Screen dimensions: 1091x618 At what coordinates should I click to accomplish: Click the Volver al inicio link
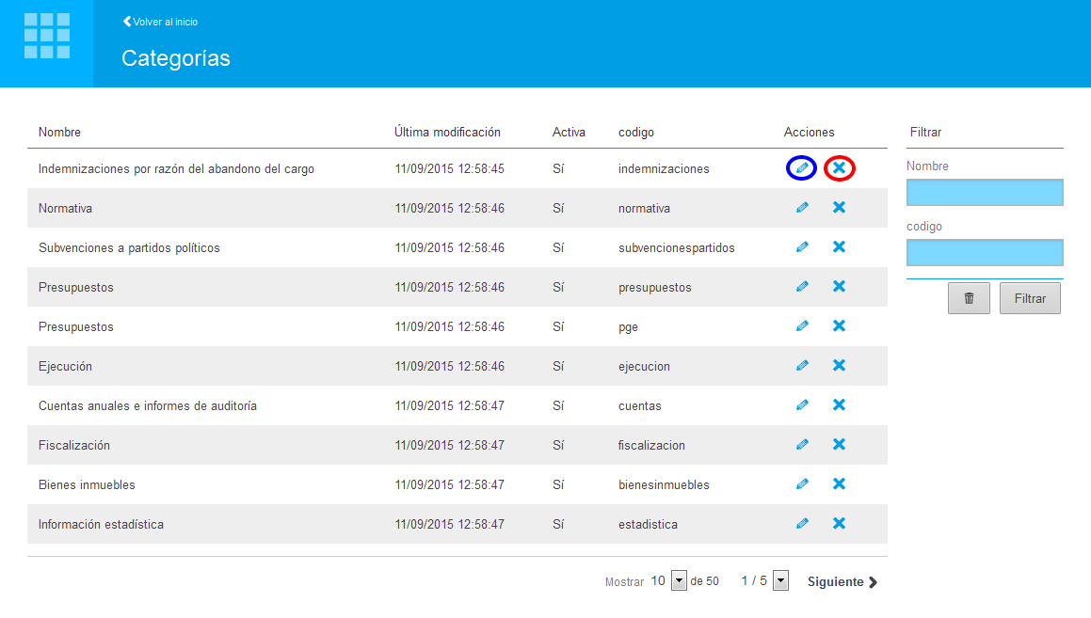(160, 22)
